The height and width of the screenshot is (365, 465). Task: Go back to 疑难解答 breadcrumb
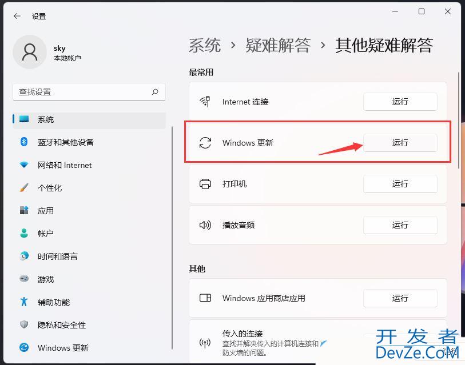[278, 45]
